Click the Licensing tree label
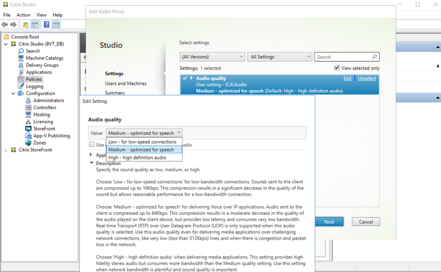Image resolution: width=441 pixels, height=272 pixels. [43, 122]
